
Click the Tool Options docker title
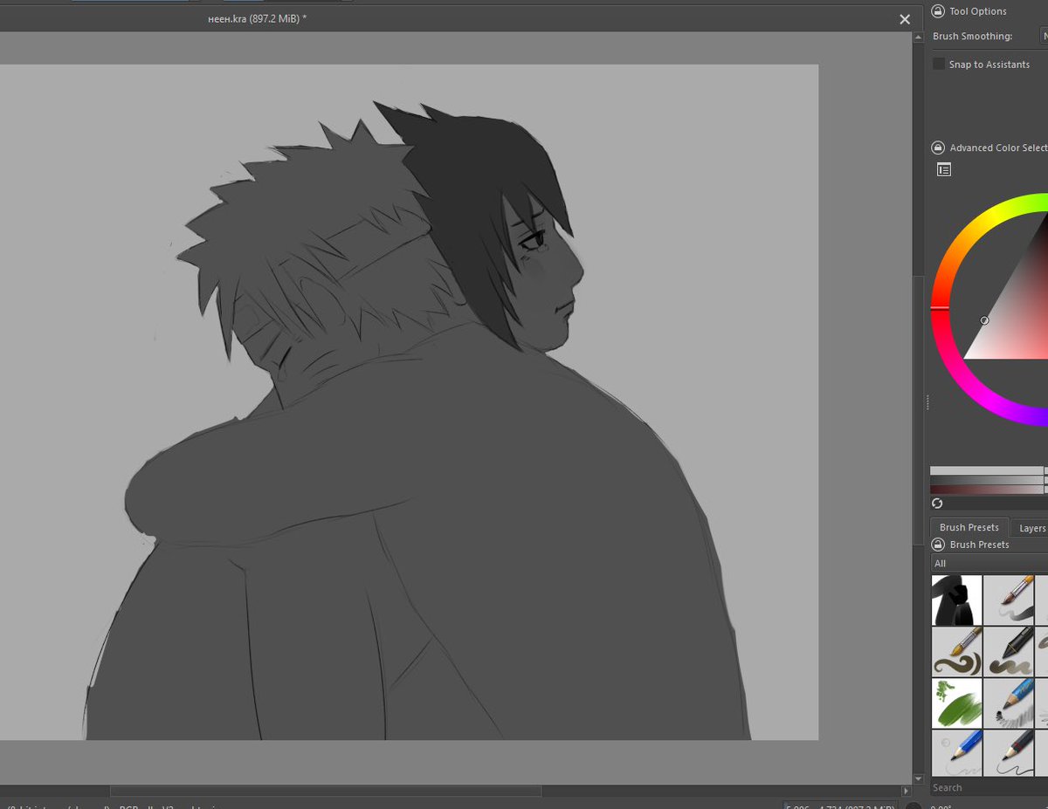[978, 11]
